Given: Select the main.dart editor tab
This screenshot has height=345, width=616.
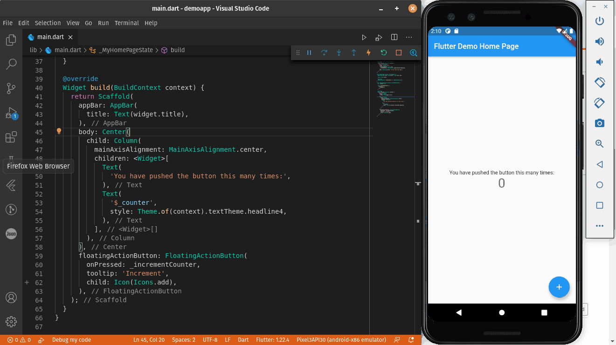Looking at the screenshot, I should click(50, 37).
